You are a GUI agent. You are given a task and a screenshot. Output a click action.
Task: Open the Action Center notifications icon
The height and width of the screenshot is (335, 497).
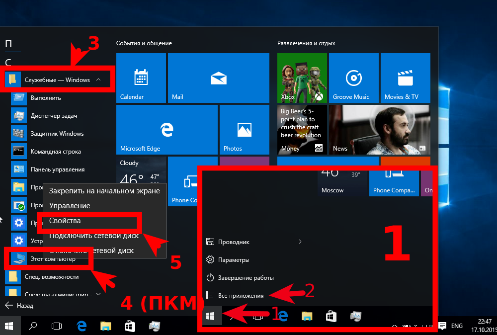coord(442,326)
